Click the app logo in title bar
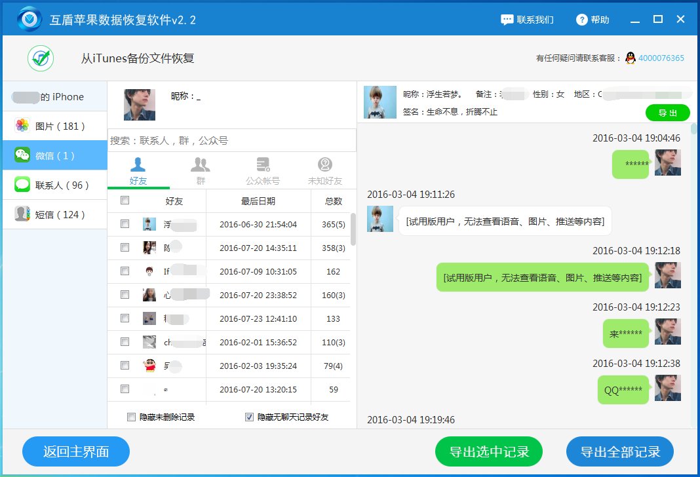This screenshot has height=477, width=700. [29, 19]
